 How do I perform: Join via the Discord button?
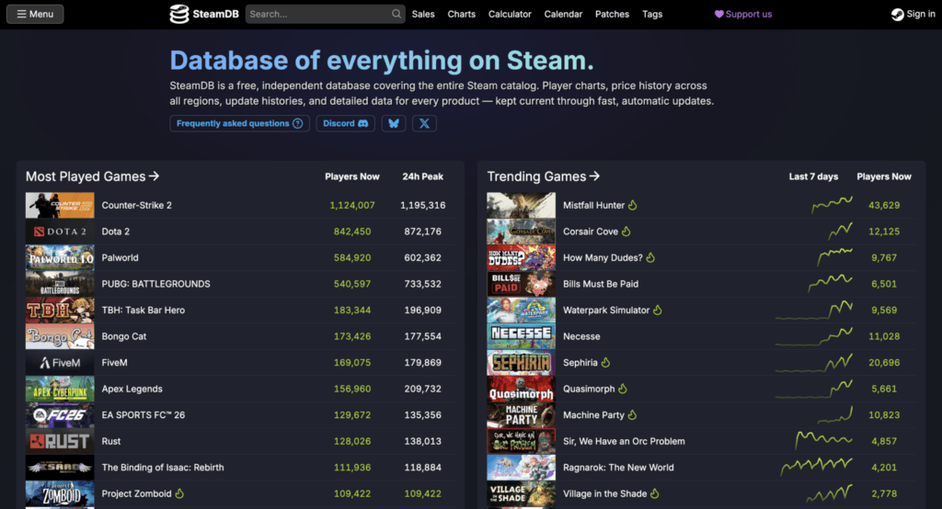point(346,123)
